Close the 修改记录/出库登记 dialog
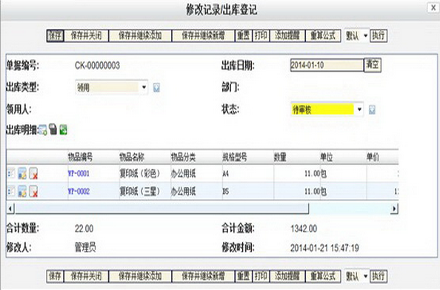Image resolution: width=440 pixels, height=290 pixels. [433, 7]
